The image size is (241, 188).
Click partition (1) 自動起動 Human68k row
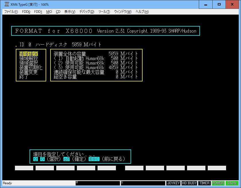tap(96, 58)
